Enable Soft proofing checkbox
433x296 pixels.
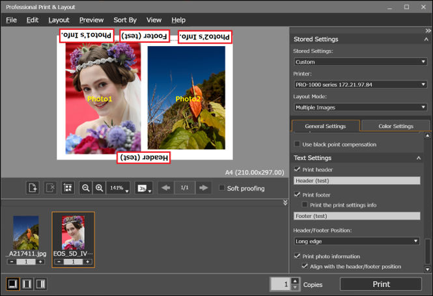[x=221, y=188]
